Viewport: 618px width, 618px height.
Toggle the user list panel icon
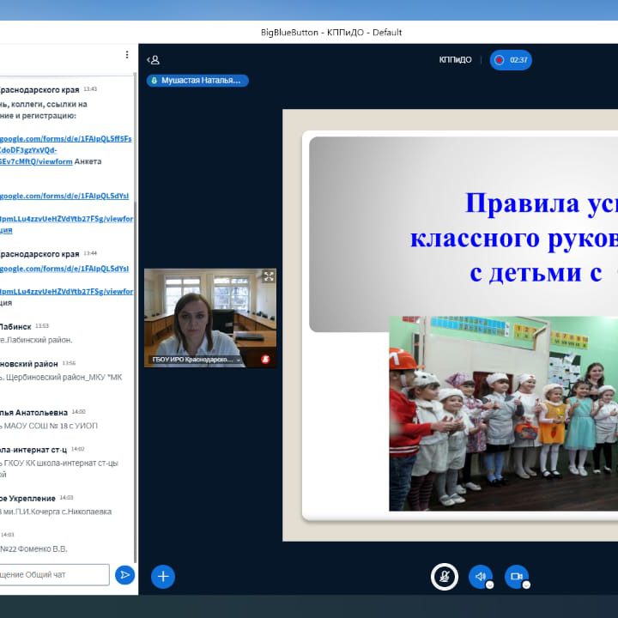pos(153,60)
